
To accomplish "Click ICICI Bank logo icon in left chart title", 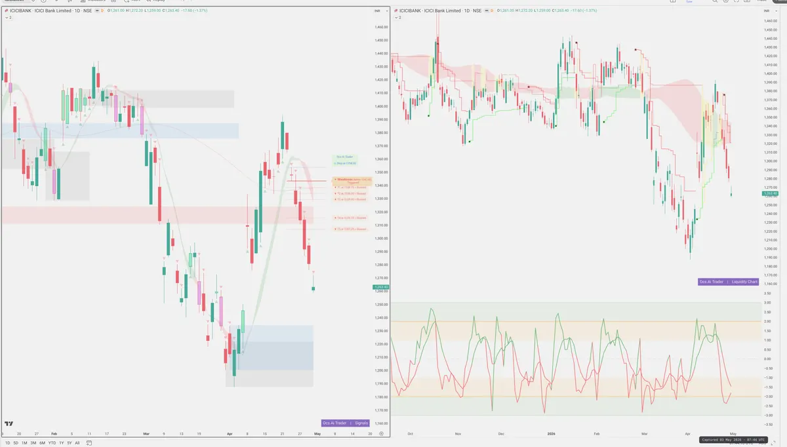I will tap(6, 10).
